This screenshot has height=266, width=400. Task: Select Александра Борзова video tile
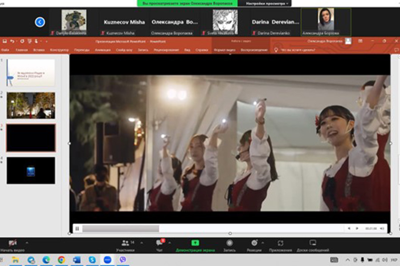(x=326, y=22)
